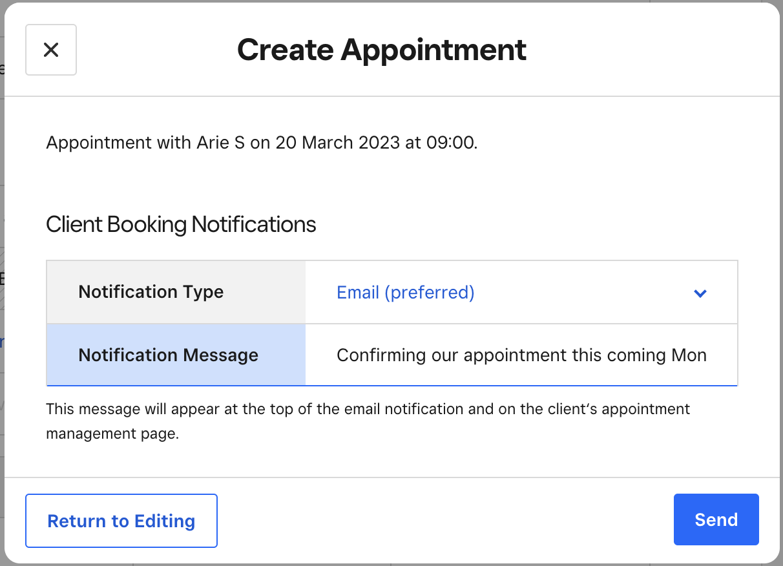Expand the Notification Type chevron arrow
This screenshot has width=783, height=566.
point(700,293)
